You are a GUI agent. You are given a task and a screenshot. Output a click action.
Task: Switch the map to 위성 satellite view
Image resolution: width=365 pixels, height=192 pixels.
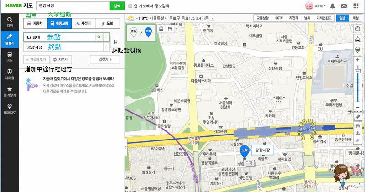356,18
